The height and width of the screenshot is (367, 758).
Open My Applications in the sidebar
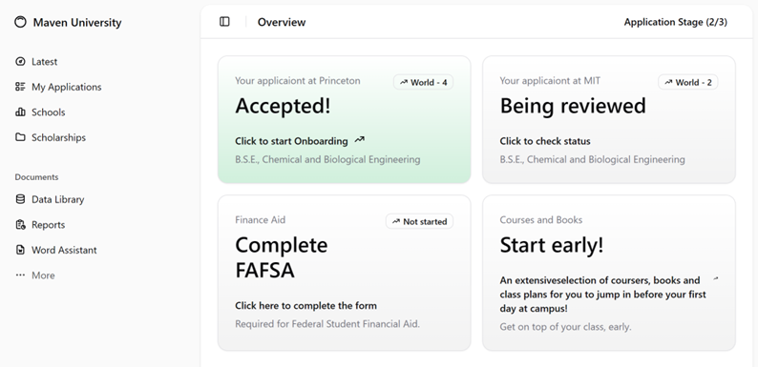point(58,87)
